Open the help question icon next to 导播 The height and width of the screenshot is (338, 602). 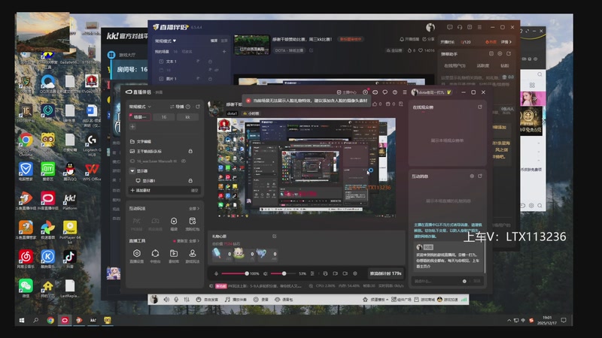coord(188,107)
